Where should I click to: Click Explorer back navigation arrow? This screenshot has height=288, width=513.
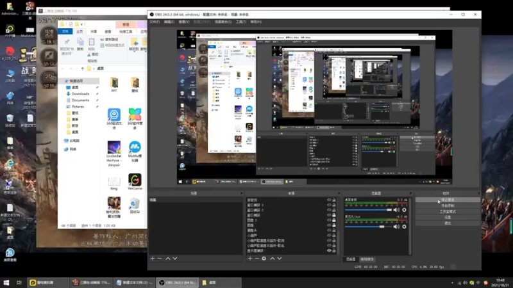[63, 68]
